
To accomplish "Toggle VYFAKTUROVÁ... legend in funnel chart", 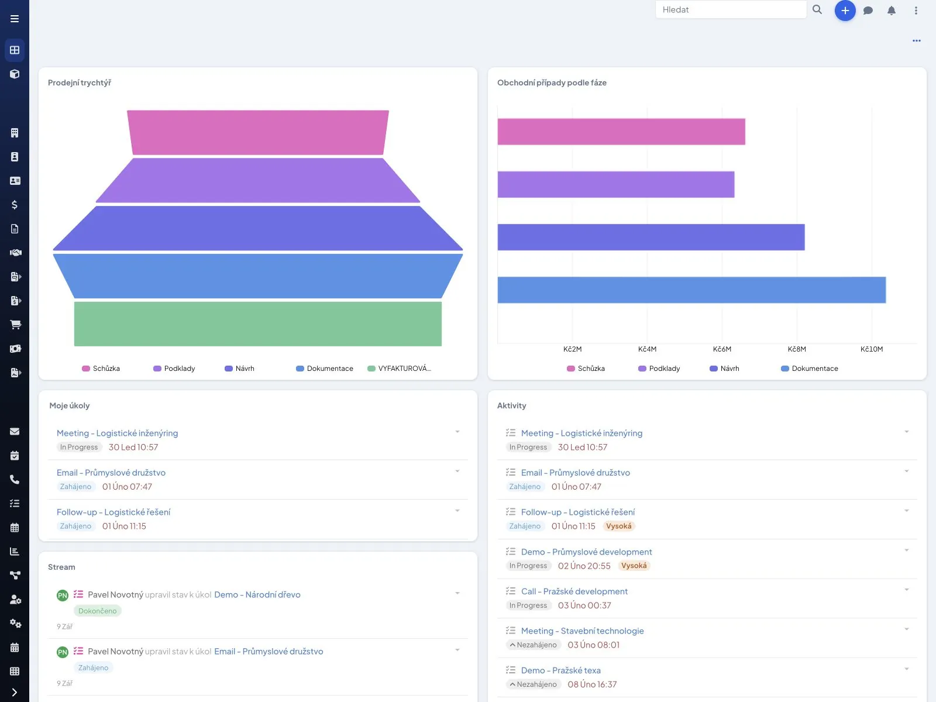I will pyautogui.click(x=400, y=369).
